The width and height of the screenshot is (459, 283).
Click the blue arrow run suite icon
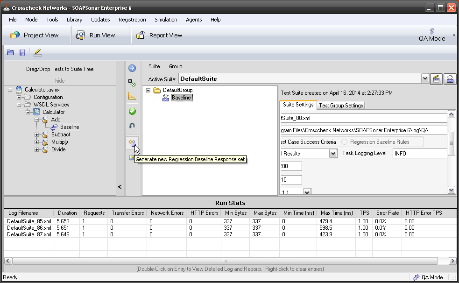[x=132, y=68]
